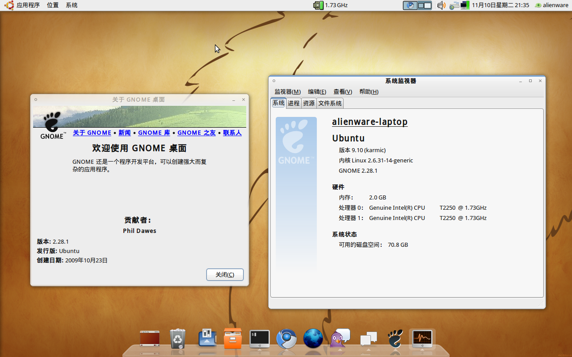Click the 1.73 GHz frequency label
This screenshot has height=357, width=572.
click(336, 5)
